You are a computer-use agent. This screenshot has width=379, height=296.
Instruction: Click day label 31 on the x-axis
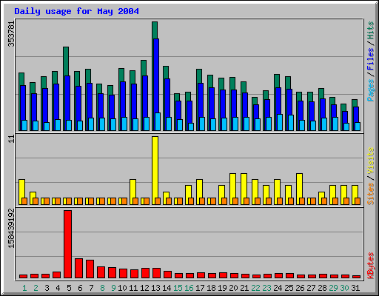click(x=355, y=288)
